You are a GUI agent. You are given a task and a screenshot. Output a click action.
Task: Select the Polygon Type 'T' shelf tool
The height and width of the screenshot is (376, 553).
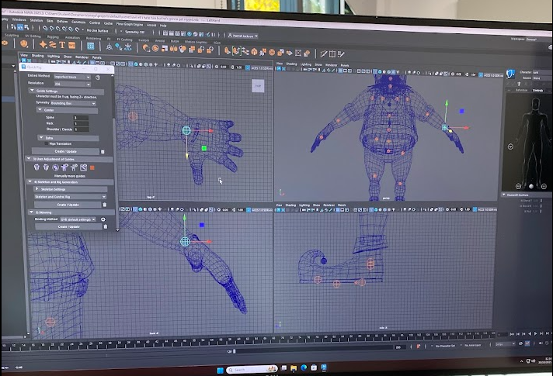[x=62, y=45]
